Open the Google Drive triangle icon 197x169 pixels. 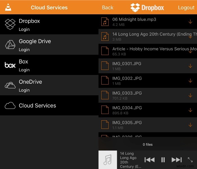10,45
